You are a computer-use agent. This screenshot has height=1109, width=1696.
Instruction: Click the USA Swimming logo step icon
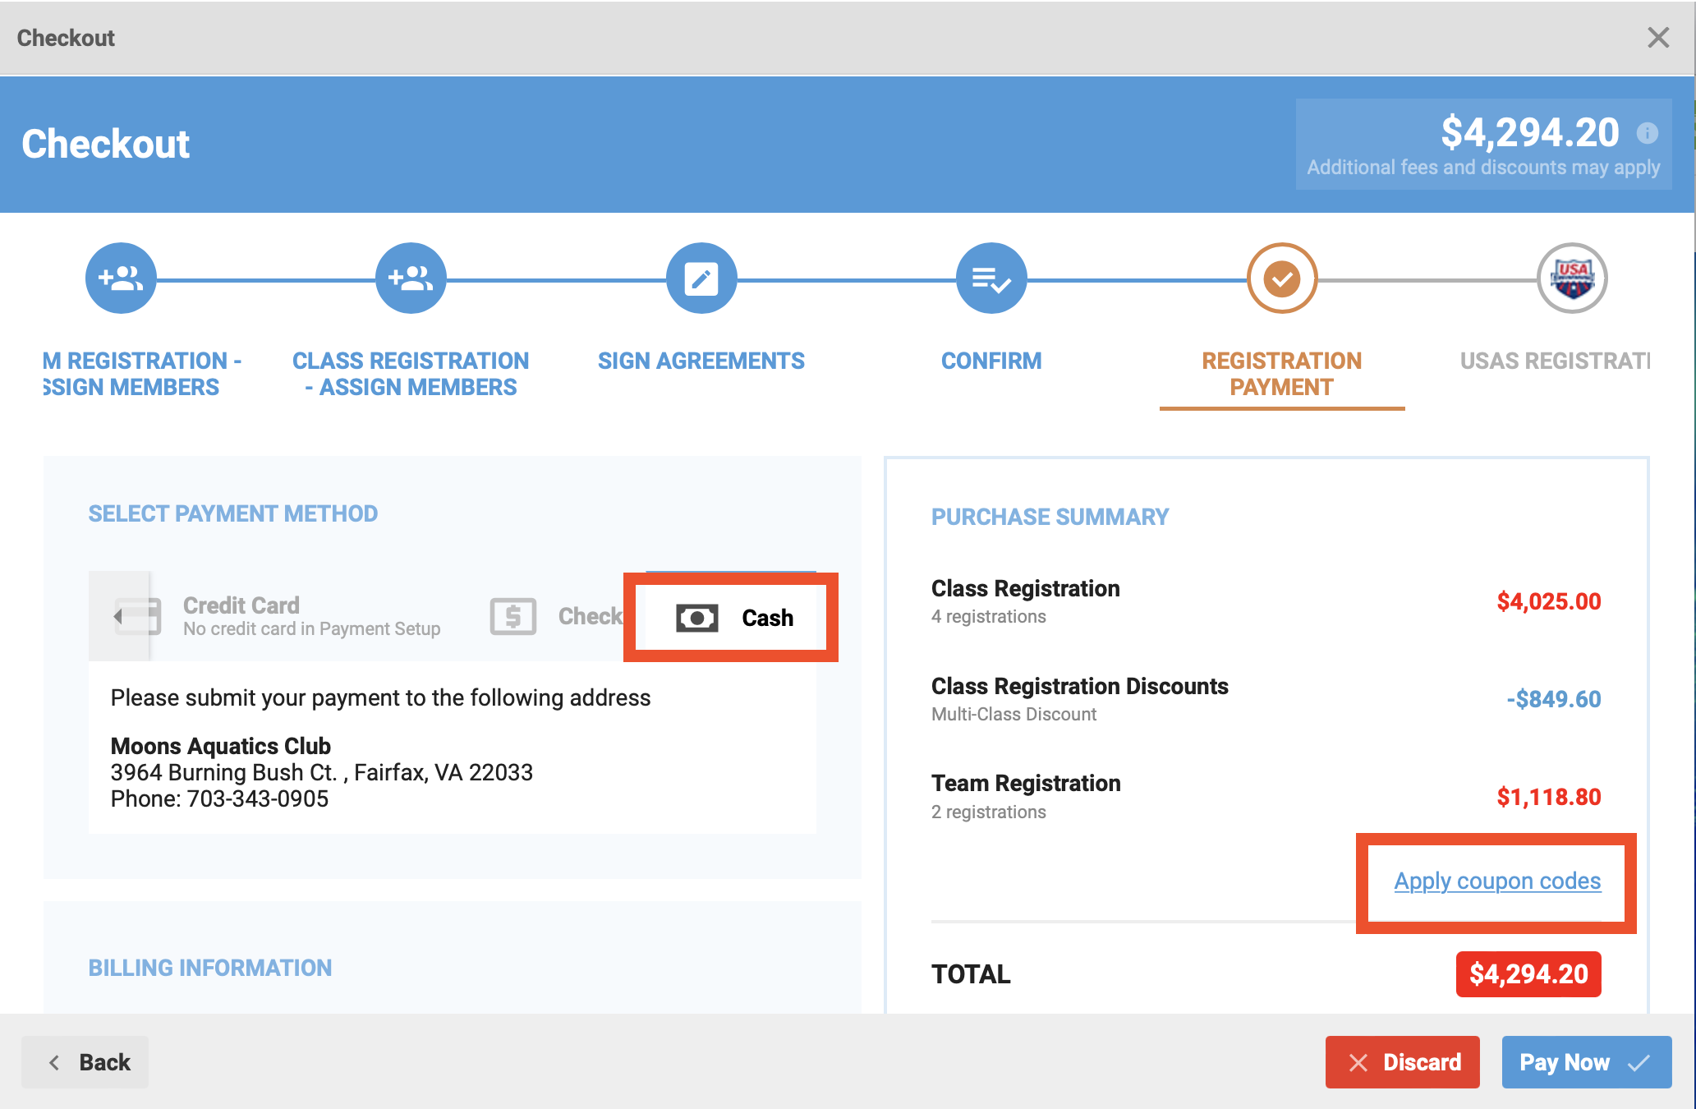coord(1572,278)
